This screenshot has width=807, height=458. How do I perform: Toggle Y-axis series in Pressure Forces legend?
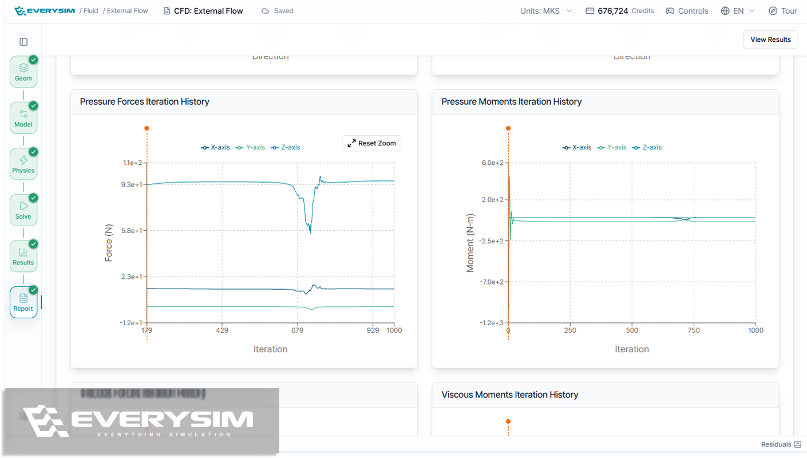(x=250, y=147)
